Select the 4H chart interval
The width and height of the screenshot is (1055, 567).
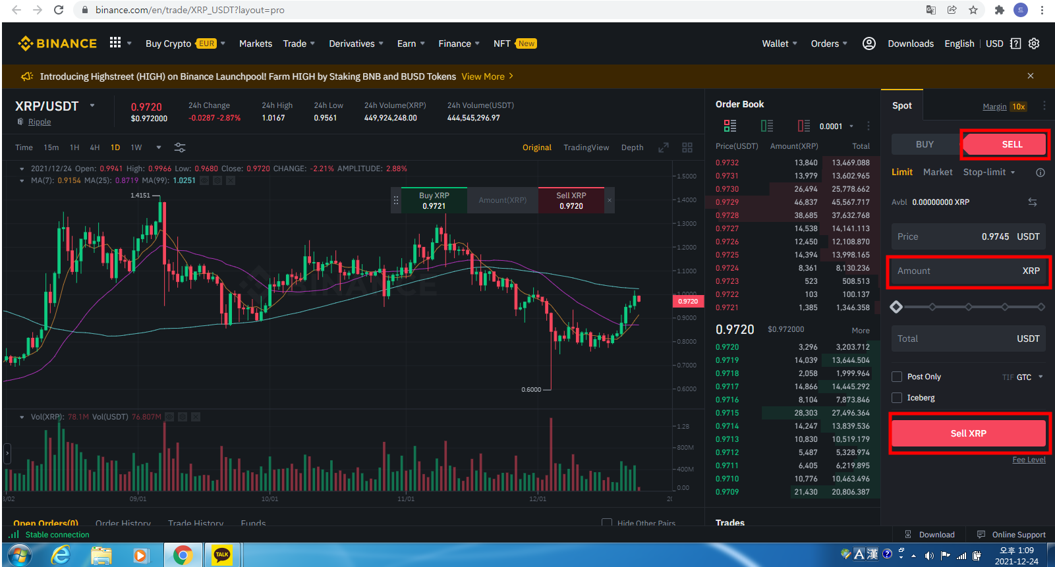95,148
